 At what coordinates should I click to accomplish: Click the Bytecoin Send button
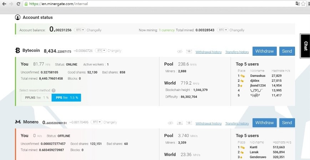coord(287,51)
